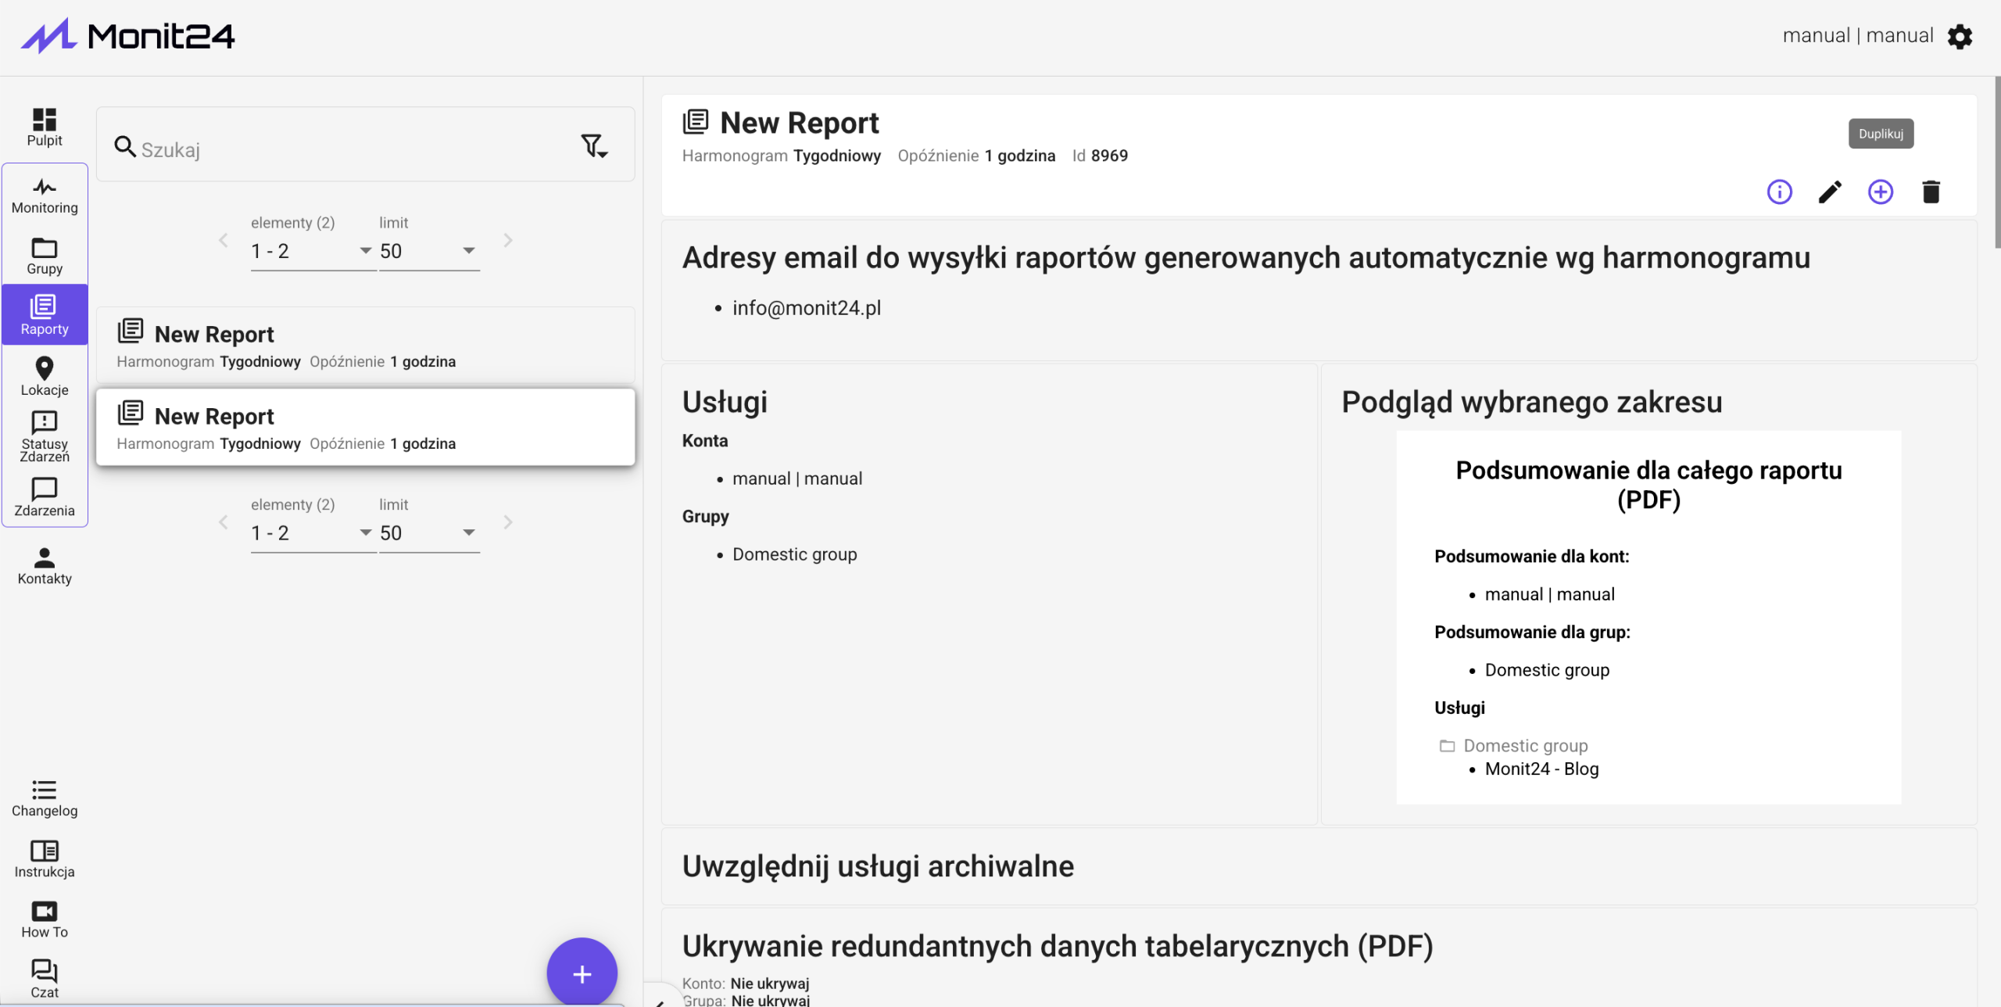This screenshot has height=1007, width=2001.
Task: Open the Zdarzenia section
Action: point(45,498)
